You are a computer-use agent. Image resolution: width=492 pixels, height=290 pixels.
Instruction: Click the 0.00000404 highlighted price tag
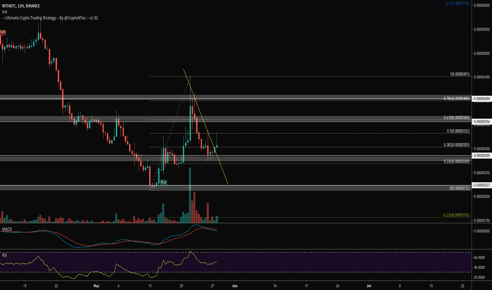[481, 99]
